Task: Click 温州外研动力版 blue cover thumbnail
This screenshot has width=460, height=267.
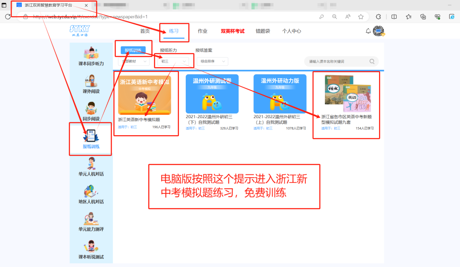Action: (280, 94)
